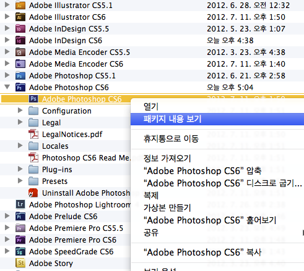Click the Locales folder icon
The image size is (304, 271).
click(33, 146)
